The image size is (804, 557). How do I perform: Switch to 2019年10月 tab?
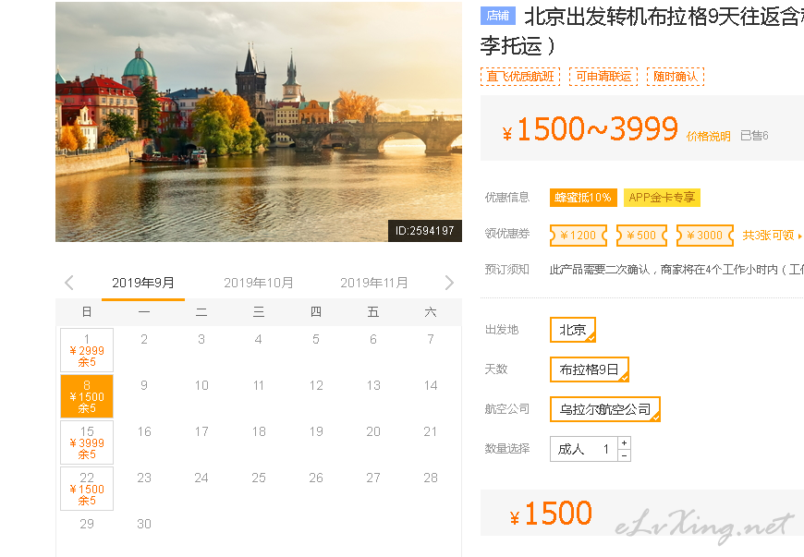coord(259,283)
